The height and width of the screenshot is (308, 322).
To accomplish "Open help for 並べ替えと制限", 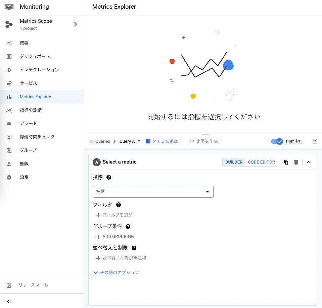I will click(134, 248).
